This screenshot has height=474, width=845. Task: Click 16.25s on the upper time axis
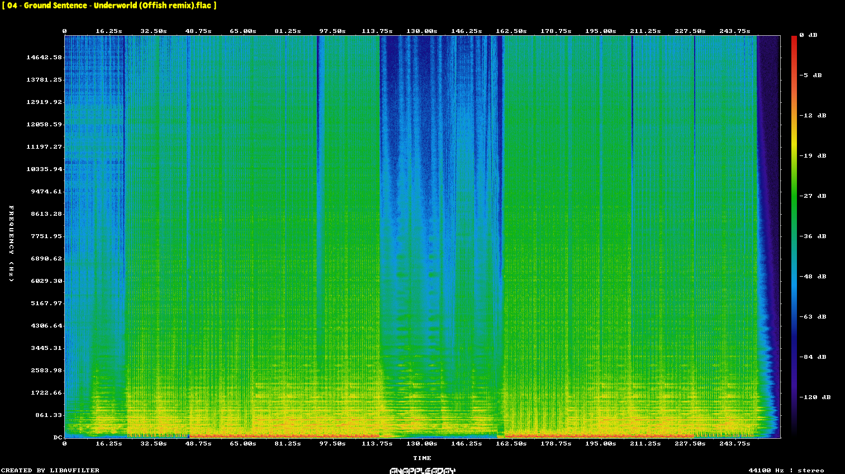point(109,31)
